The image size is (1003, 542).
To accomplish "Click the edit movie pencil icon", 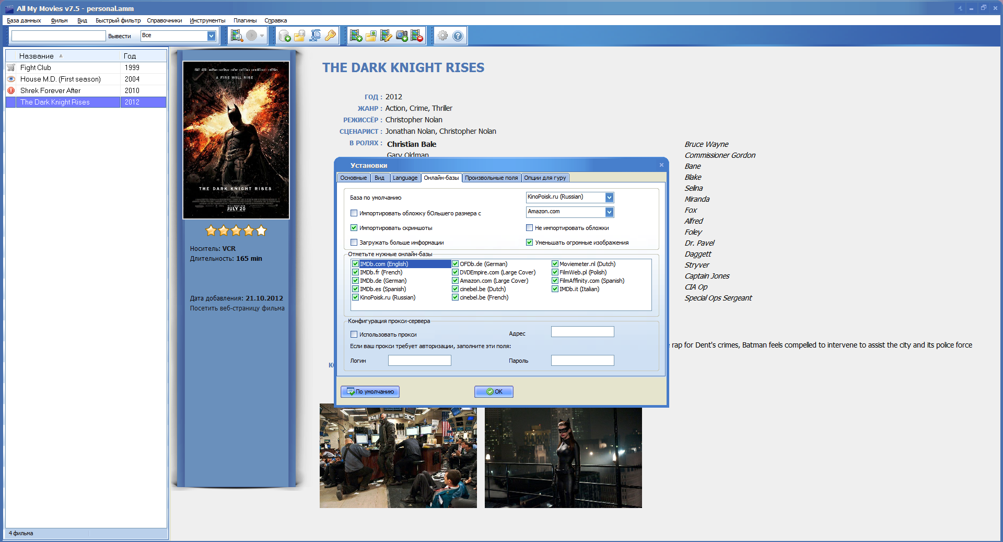I will click(386, 36).
